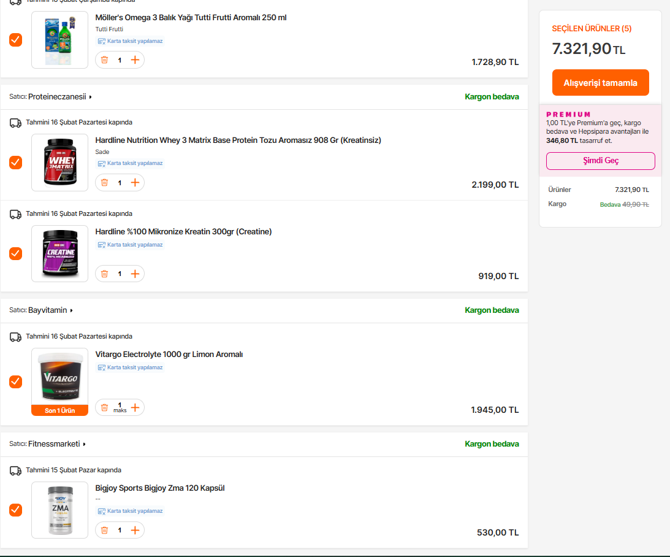
Task: Trash the Hardline Mikronize Kreatin item
Action: click(104, 274)
